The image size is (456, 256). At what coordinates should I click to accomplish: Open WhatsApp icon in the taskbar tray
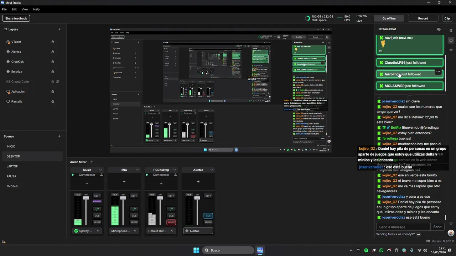[x=382, y=250]
